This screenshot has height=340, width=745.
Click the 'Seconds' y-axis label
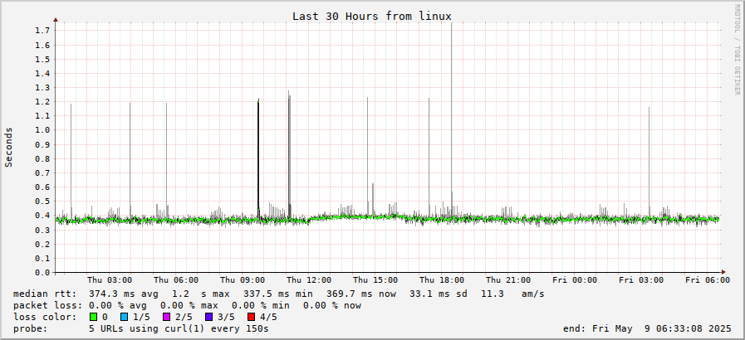coord(8,147)
